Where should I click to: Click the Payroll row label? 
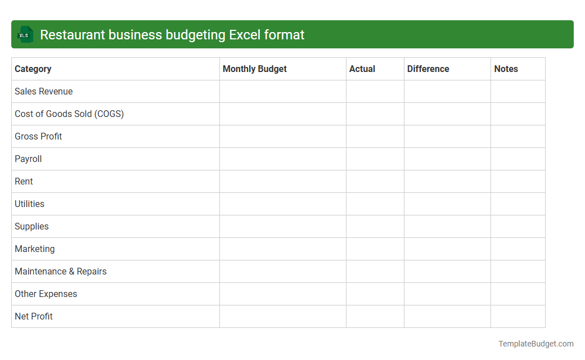[x=28, y=159]
